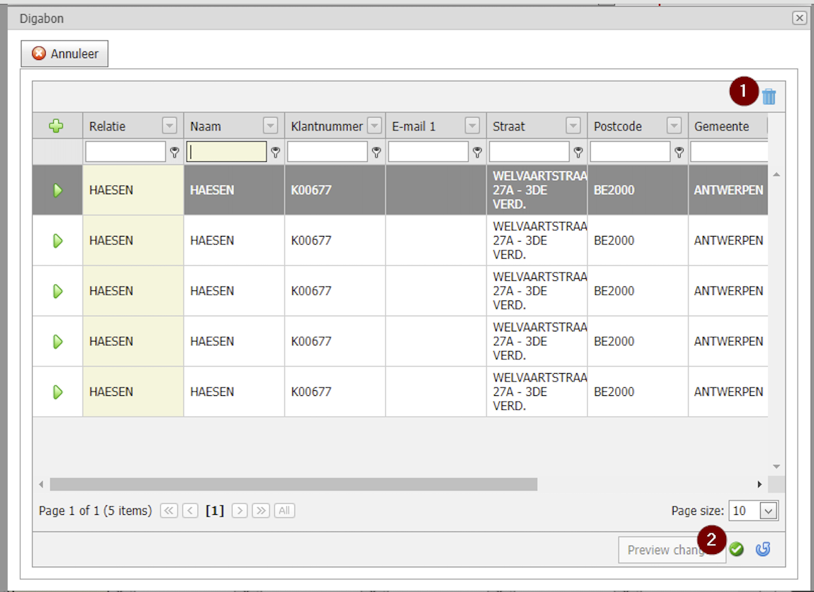Viewport: 814px width, 592px height.
Task: Add a new row with the green plus icon
Action: [x=57, y=125]
